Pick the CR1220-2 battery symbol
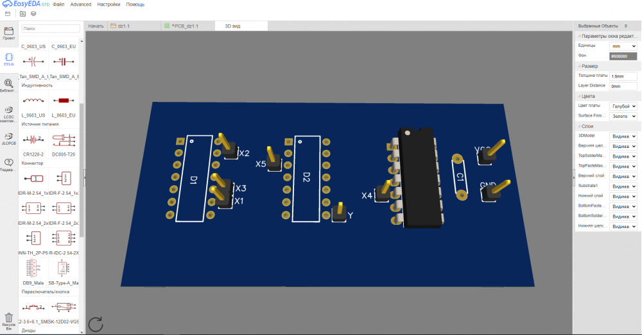This screenshot has width=642, height=335. 33,140
